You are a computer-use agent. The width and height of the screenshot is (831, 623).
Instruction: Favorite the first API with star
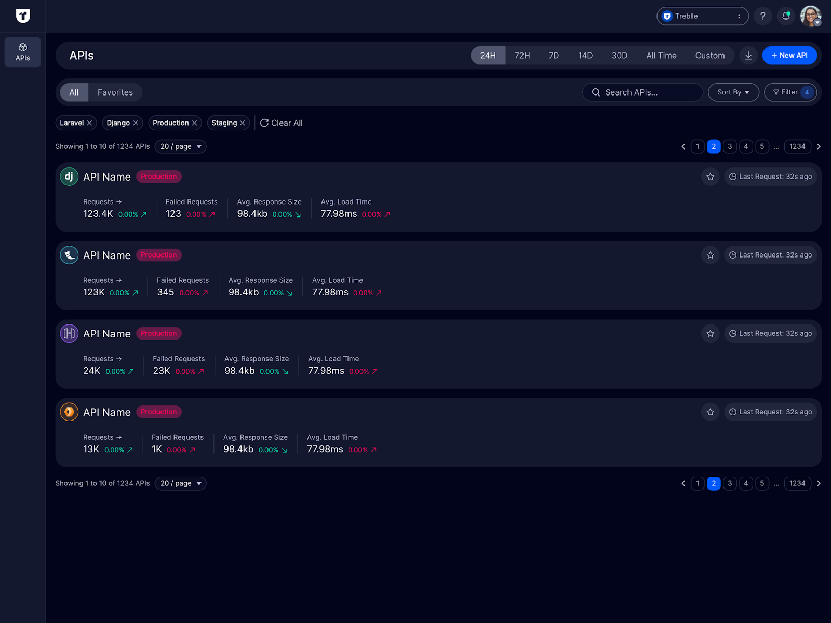(710, 177)
